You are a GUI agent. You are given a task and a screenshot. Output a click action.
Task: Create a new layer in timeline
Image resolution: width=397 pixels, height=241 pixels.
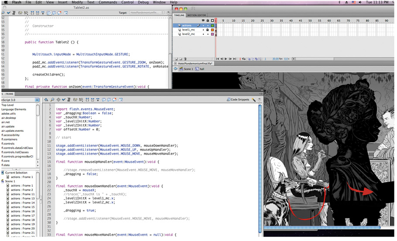click(x=176, y=59)
